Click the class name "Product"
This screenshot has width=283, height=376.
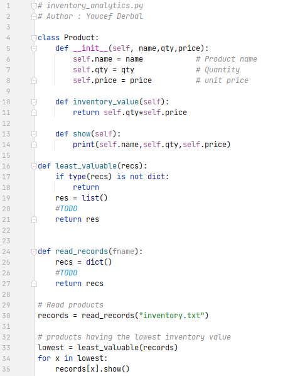[x=80, y=38]
